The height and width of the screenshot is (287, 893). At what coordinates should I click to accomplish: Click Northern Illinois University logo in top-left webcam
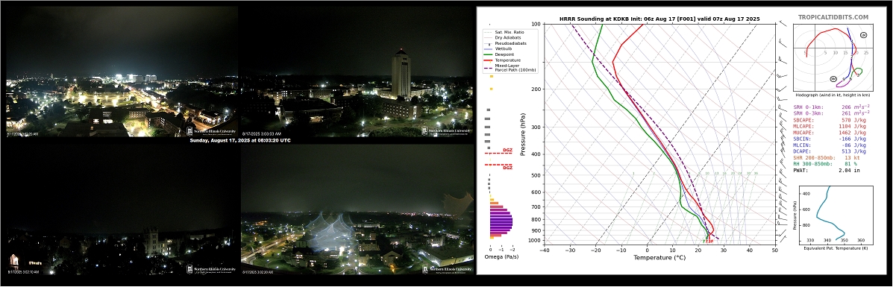211,131
